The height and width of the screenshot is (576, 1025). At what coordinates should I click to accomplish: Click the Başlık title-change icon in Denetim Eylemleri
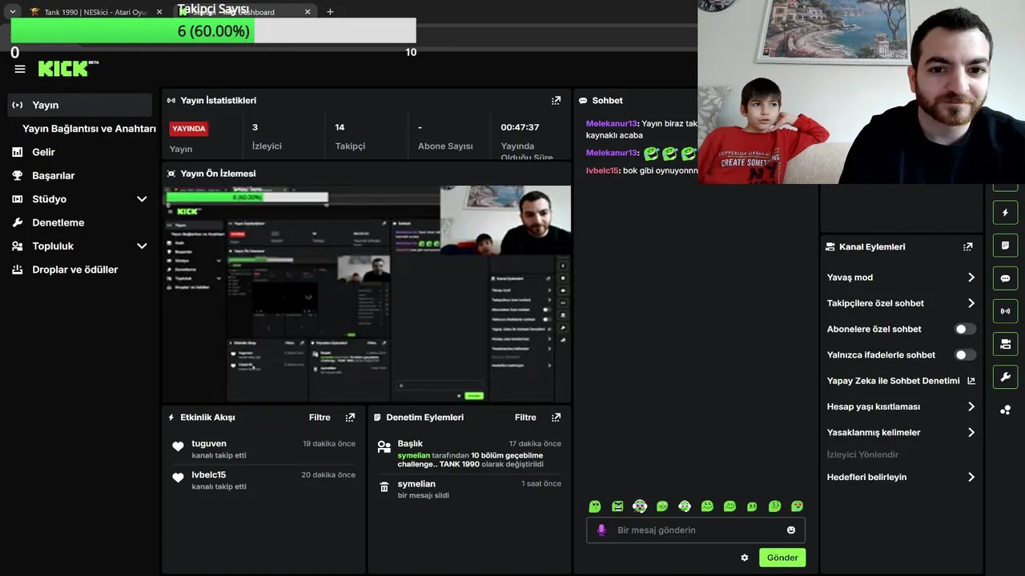384,446
